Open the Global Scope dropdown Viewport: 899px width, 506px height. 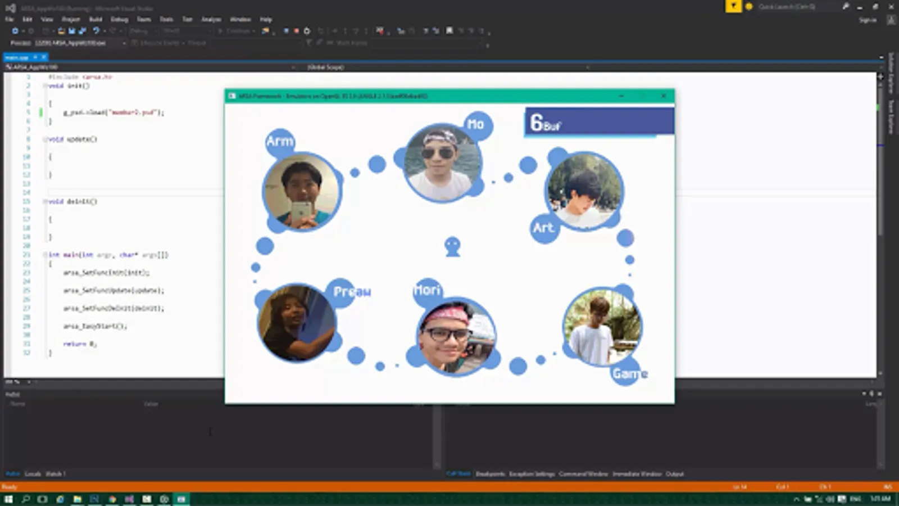pyautogui.click(x=448, y=67)
